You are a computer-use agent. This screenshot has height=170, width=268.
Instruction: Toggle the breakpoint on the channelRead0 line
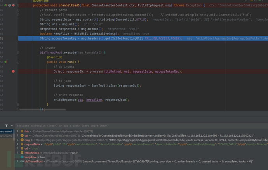pos(13,5)
